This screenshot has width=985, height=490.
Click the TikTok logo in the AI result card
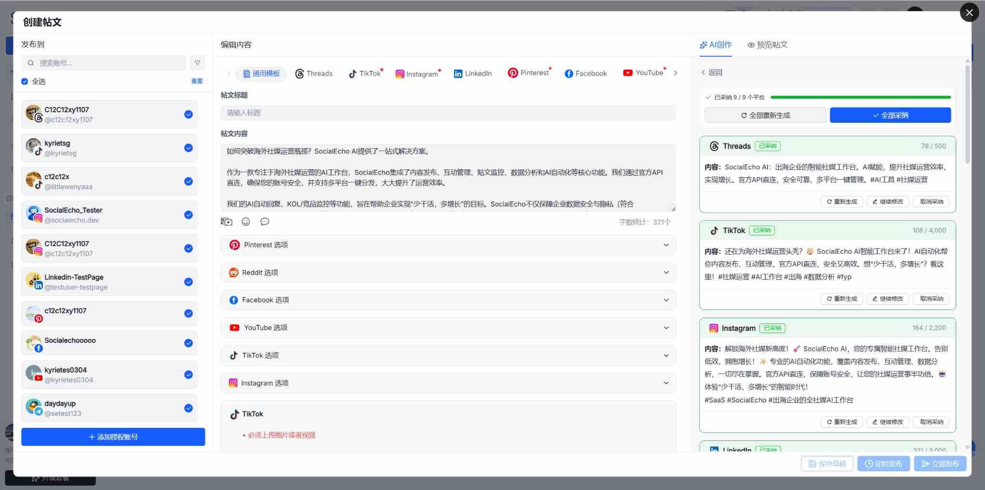pyautogui.click(x=714, y=231)
